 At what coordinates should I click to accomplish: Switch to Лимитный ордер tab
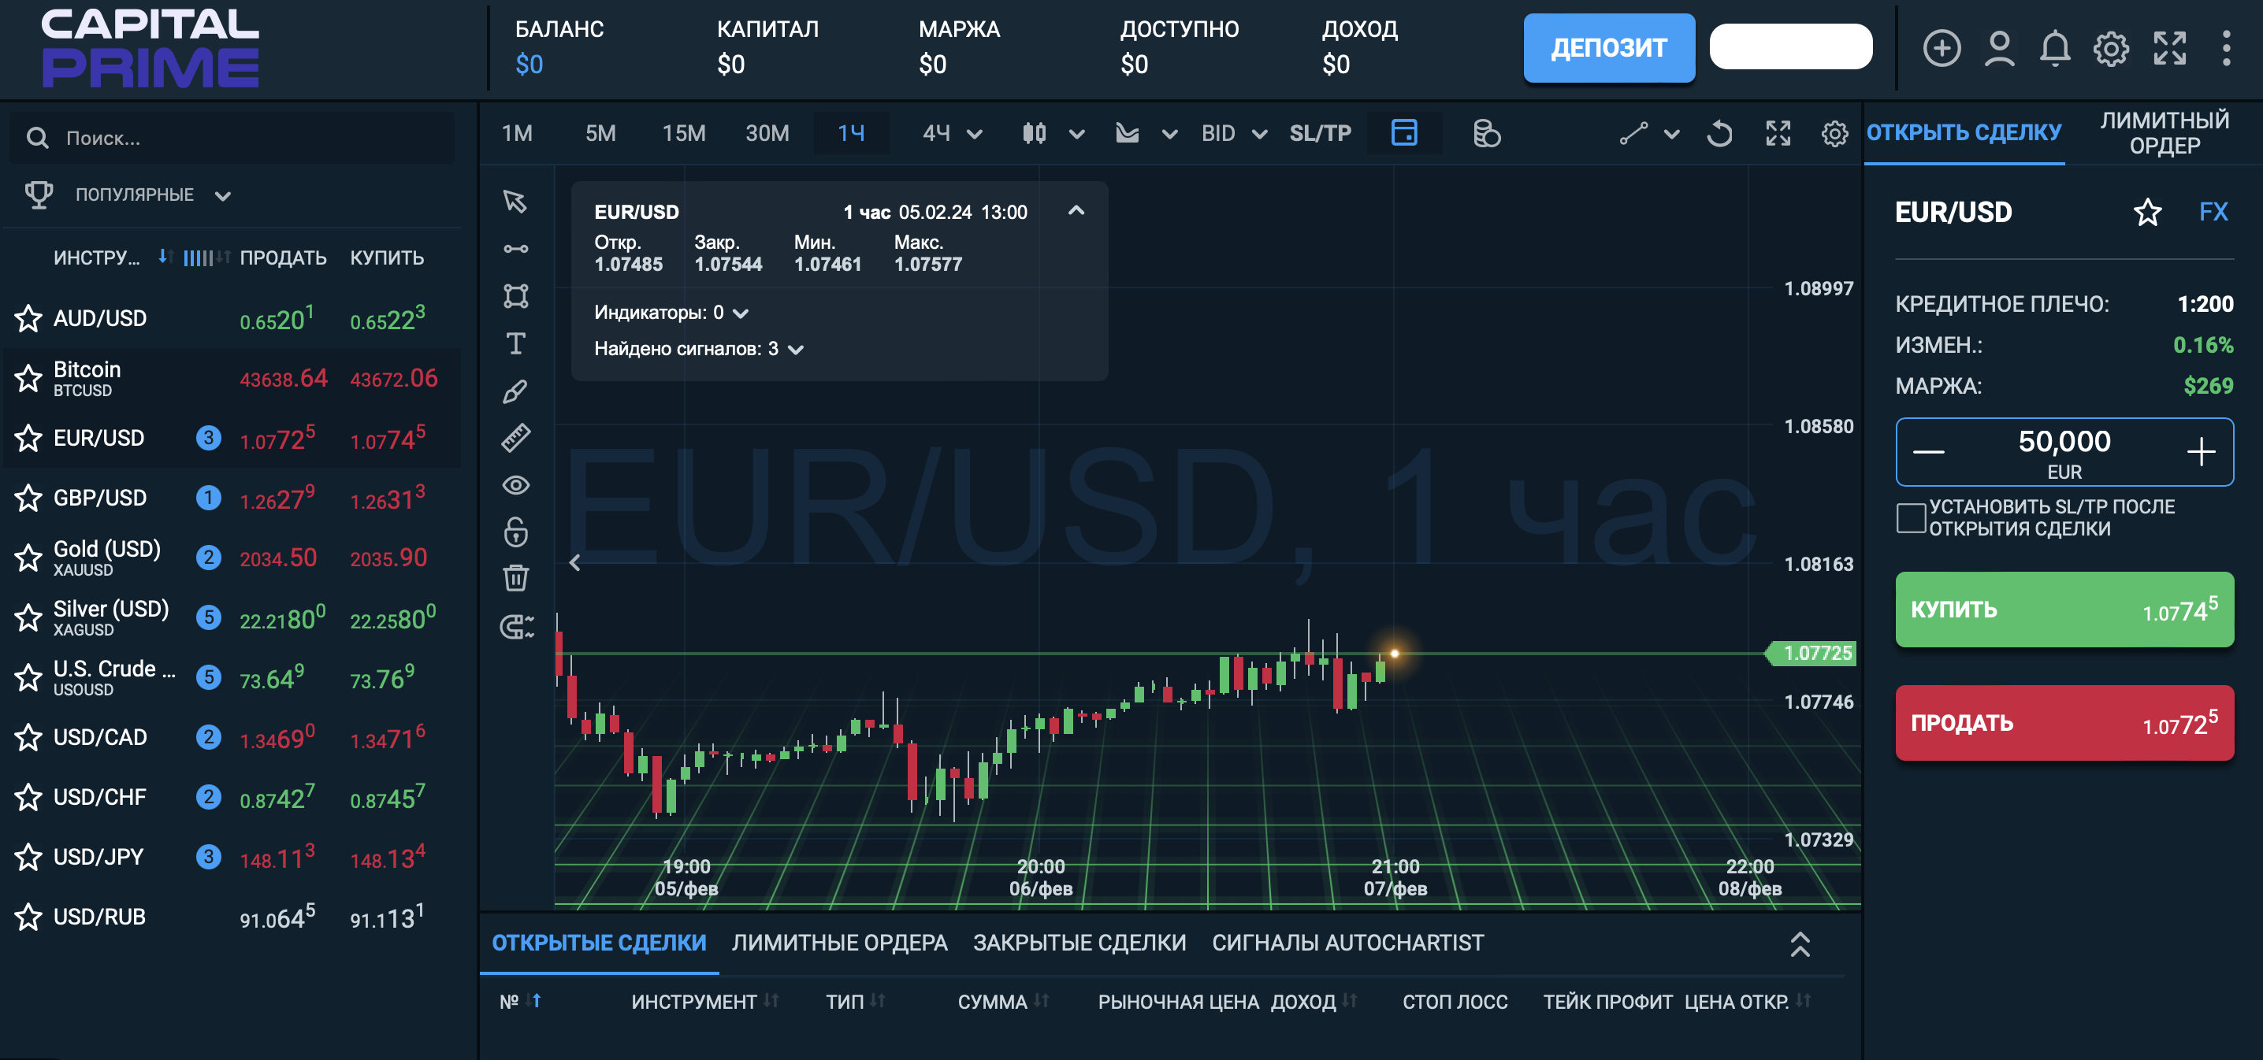[2164, 132]
